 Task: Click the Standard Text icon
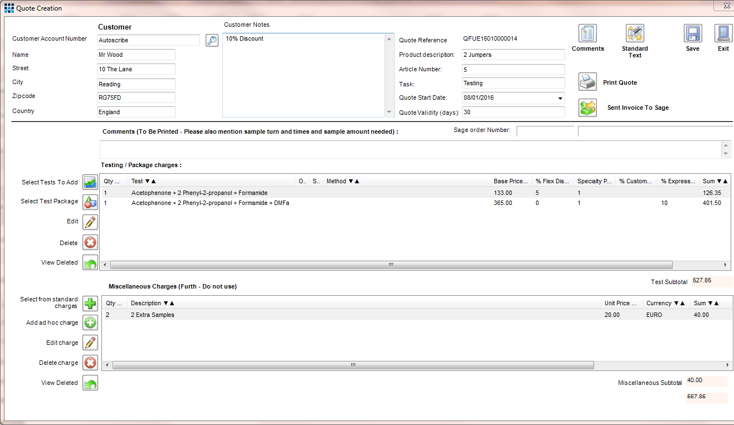pyautogui.click(x=635, y=33)
